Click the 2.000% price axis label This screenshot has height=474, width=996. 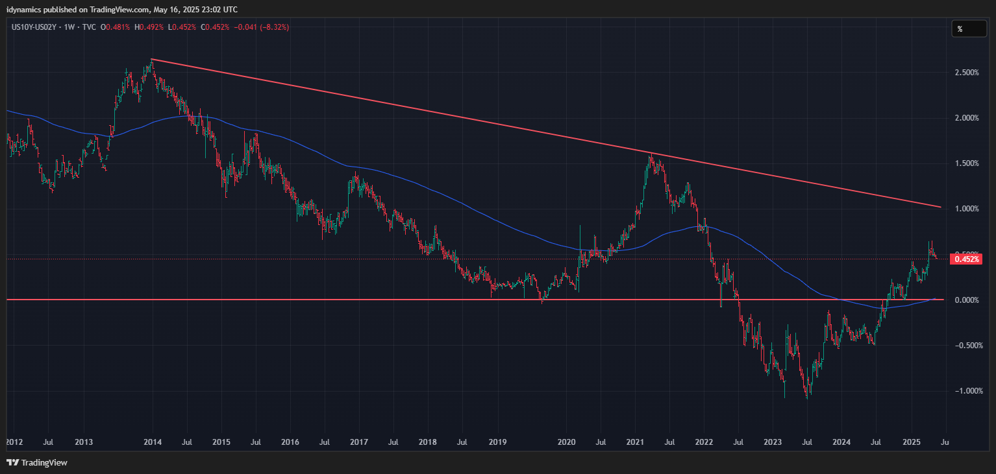coord(966,118)
